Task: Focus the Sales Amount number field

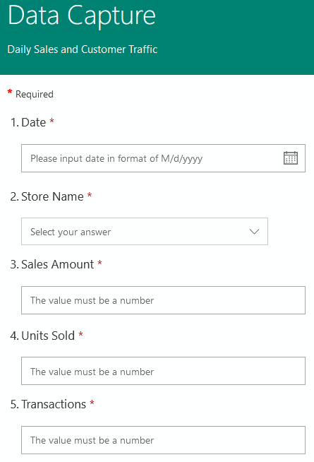Action: click(163, 300)
